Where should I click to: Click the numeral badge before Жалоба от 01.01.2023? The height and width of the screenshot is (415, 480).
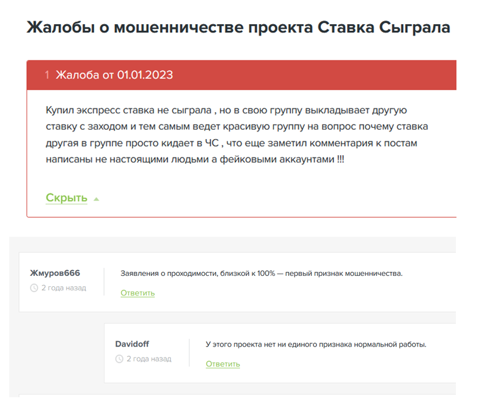[x=47, y=75]
